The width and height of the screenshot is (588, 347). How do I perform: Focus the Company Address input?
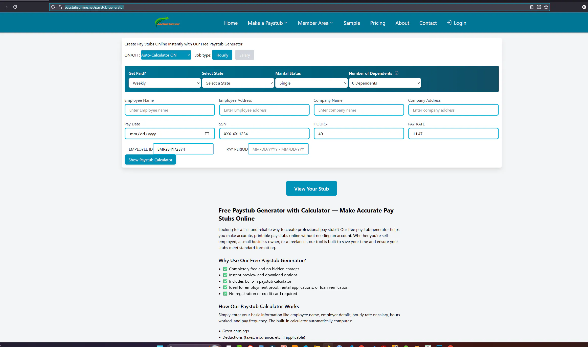(453, 110)
